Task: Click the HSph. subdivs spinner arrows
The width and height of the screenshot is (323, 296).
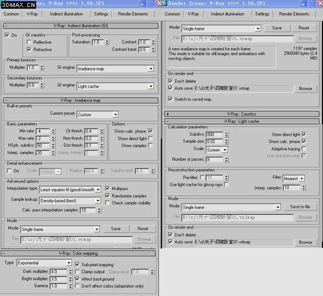Action: pyautogui.click(x=53, y=146)
